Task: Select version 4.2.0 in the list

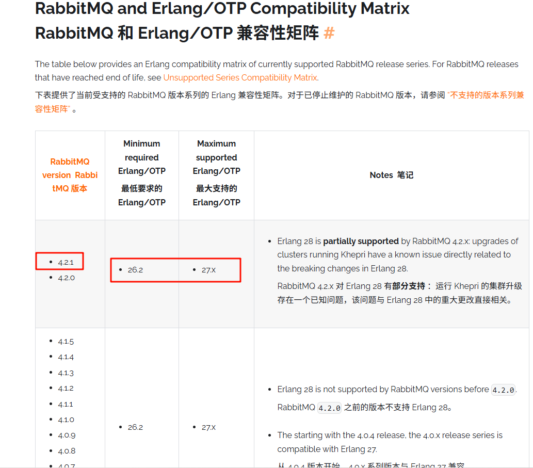Action: click(66, 278)
